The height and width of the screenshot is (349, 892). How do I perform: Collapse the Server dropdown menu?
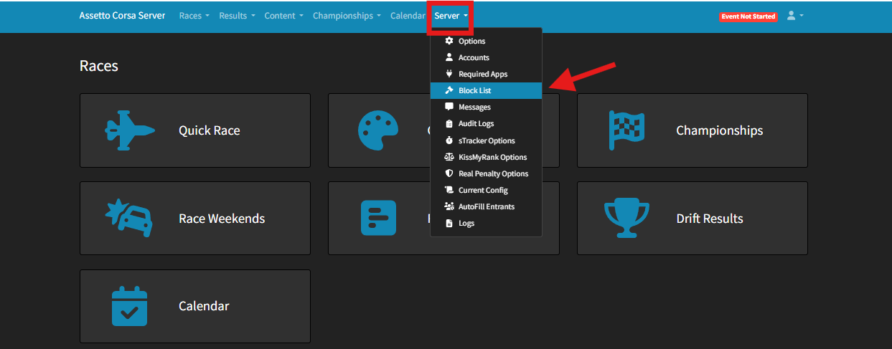pos(451,16)
